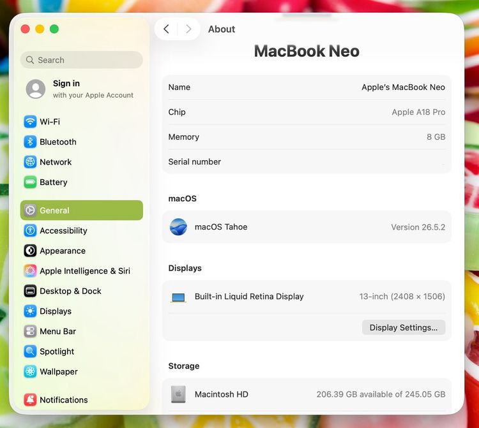Click the Serial number row label
This screenshot has height=428, width=479.
pyautogui.click(x=195, y=161)
